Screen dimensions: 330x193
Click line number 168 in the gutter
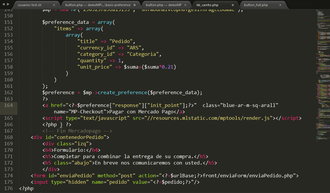[x=8, y=137]
